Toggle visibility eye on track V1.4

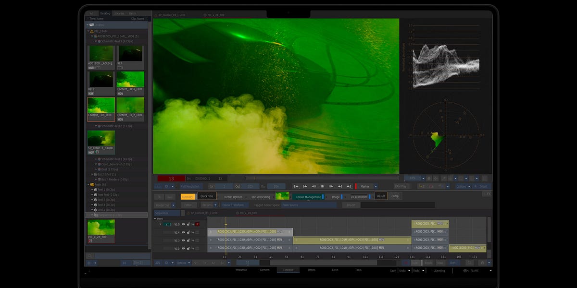pos(183,232)
